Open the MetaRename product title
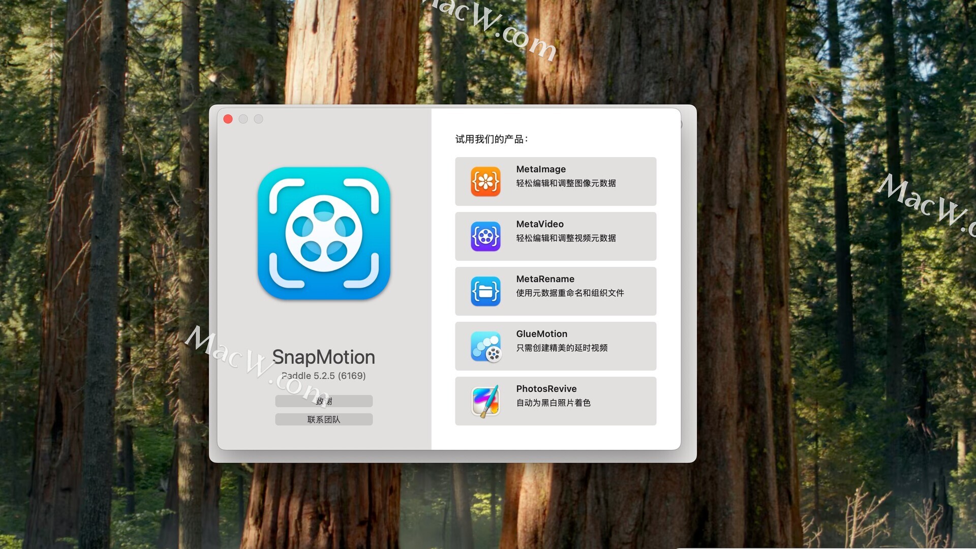 545,279
